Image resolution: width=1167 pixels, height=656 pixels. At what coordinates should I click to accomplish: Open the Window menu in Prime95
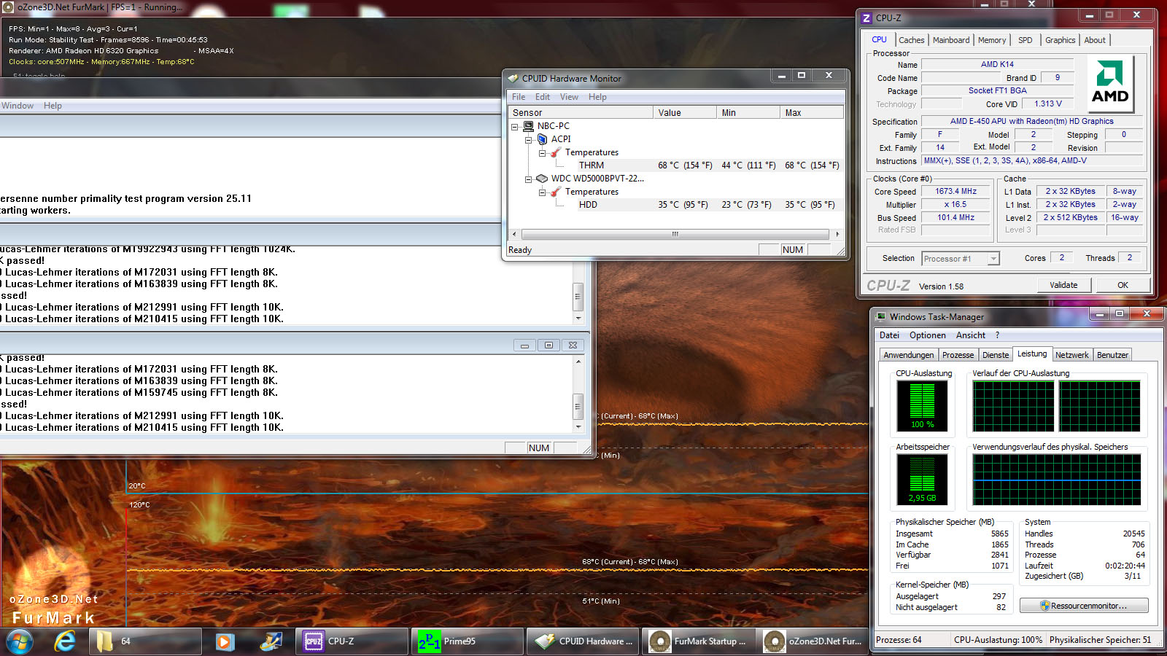click(18, 106)
